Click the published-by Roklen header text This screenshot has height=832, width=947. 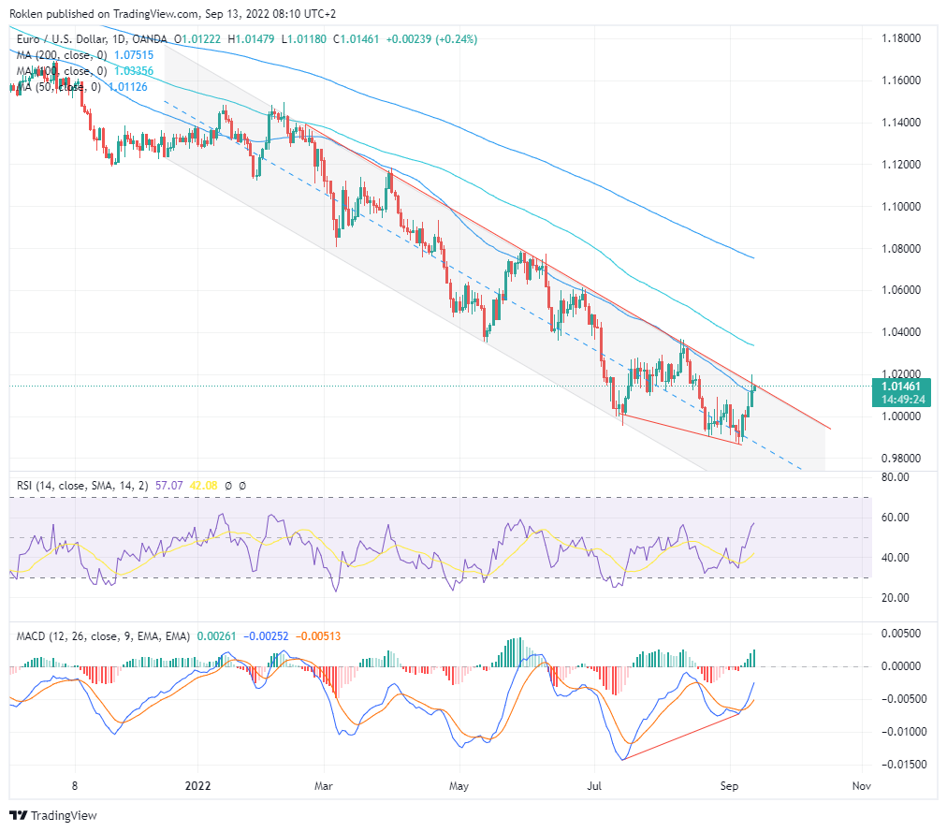[173, 13]
